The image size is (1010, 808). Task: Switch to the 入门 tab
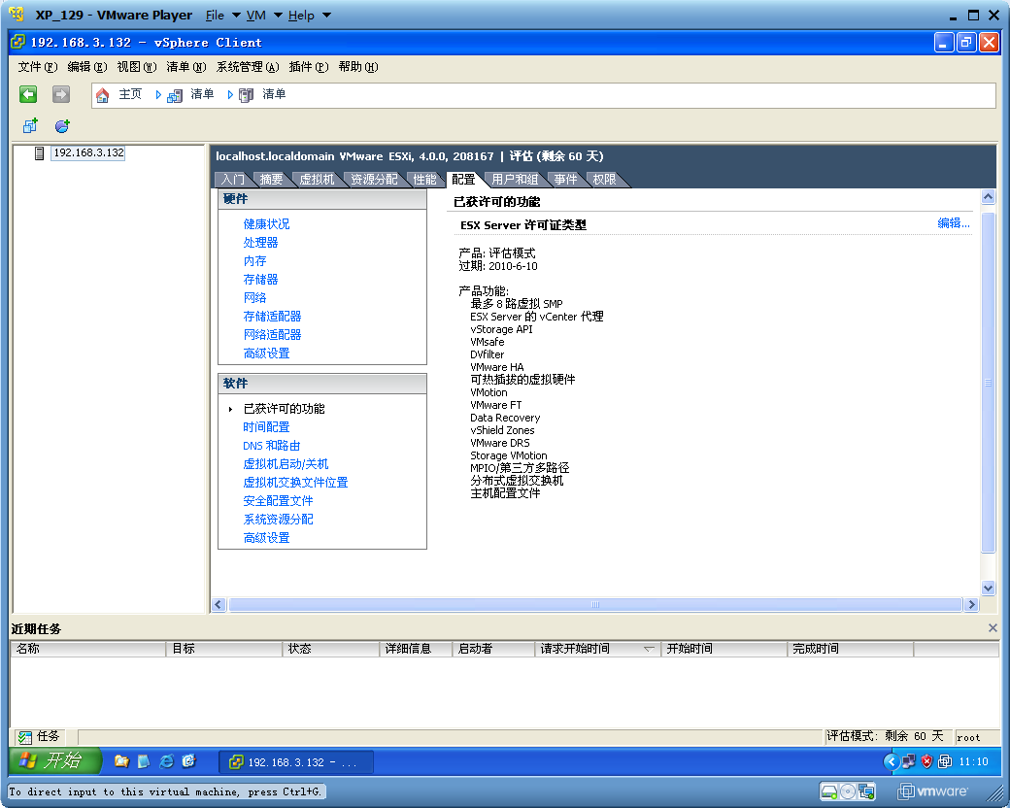tap(232, 179)
